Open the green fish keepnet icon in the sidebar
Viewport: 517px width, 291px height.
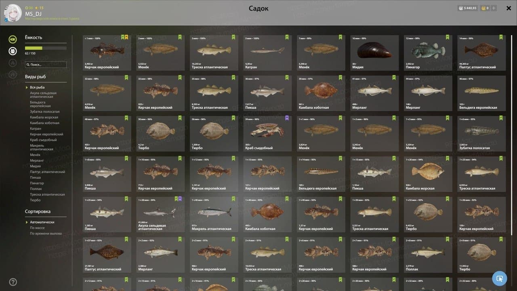pos(13,39)
